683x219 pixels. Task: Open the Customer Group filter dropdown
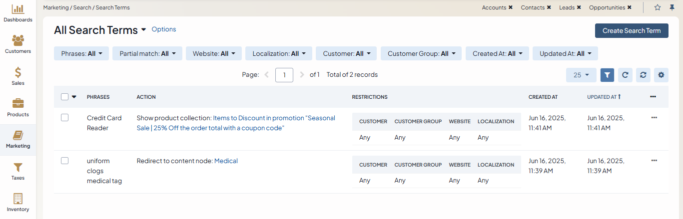pos(421,53)
